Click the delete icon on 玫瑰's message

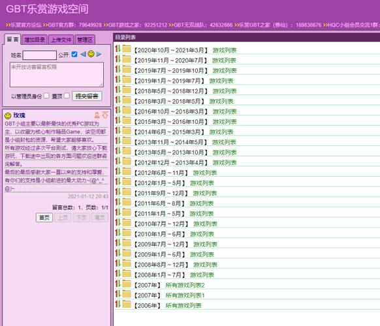105,115
